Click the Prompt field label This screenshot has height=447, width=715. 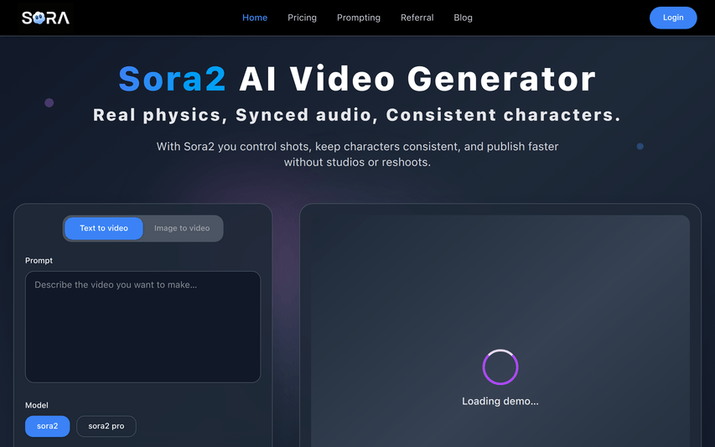[x=39, y=261]
